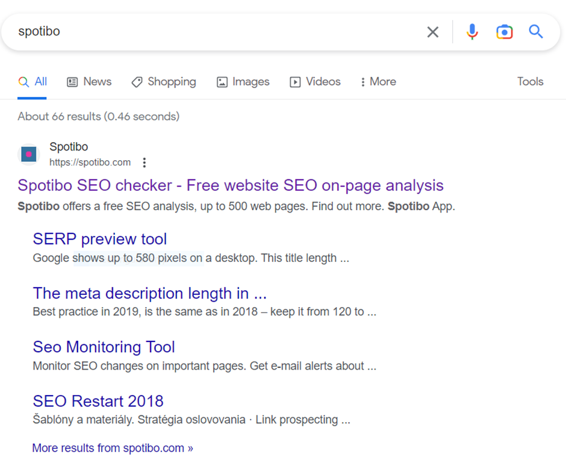Select the All results tab

(x=33, y=82)
